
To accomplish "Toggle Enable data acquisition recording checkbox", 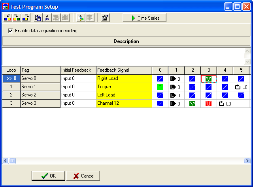I will click(x=10, y=31).
